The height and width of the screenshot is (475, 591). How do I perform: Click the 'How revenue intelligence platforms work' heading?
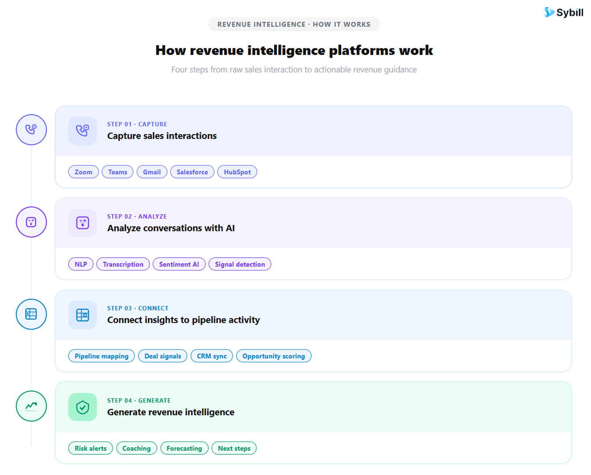click(x=294, y=51)
